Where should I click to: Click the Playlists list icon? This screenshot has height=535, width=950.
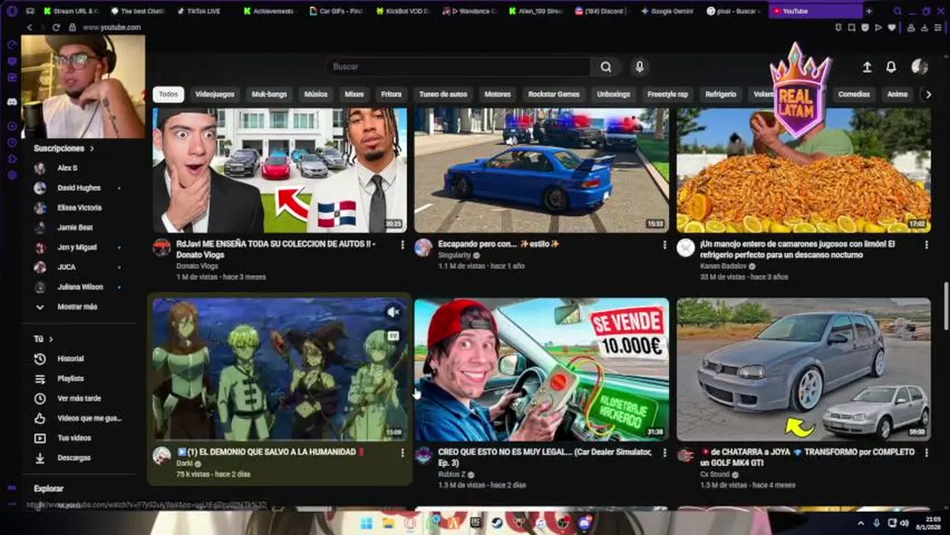[x=40, y=379]
